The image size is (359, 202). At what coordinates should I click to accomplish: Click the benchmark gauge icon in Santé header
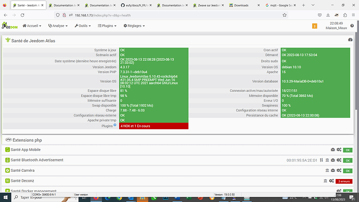(350, 40)
